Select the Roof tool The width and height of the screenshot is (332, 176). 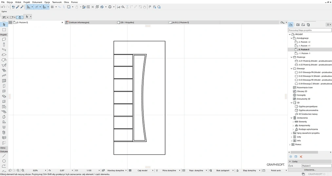tap(4, 60)
